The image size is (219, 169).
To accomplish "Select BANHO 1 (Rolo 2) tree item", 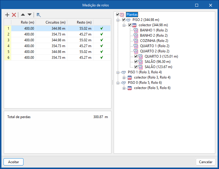I will click(154, 30).
